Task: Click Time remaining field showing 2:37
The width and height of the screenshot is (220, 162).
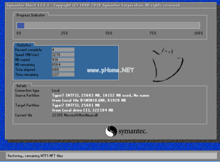Action: 63,74
